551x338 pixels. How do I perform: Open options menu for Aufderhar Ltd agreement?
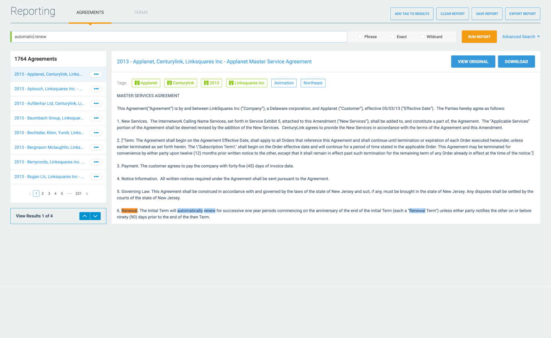point(96,104)
